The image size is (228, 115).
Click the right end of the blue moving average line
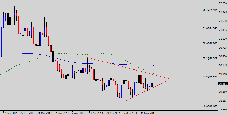click(154, 65)
